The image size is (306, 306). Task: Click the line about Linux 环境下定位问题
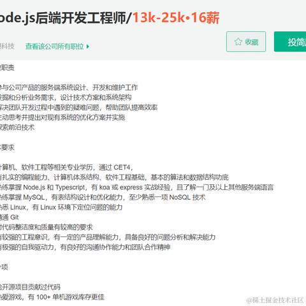tap(61, 207)
